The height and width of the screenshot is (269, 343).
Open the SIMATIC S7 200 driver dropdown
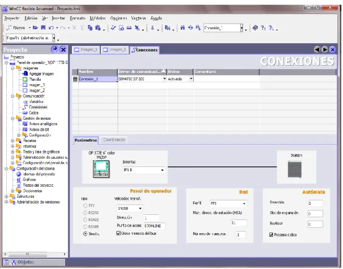(164, 79)
